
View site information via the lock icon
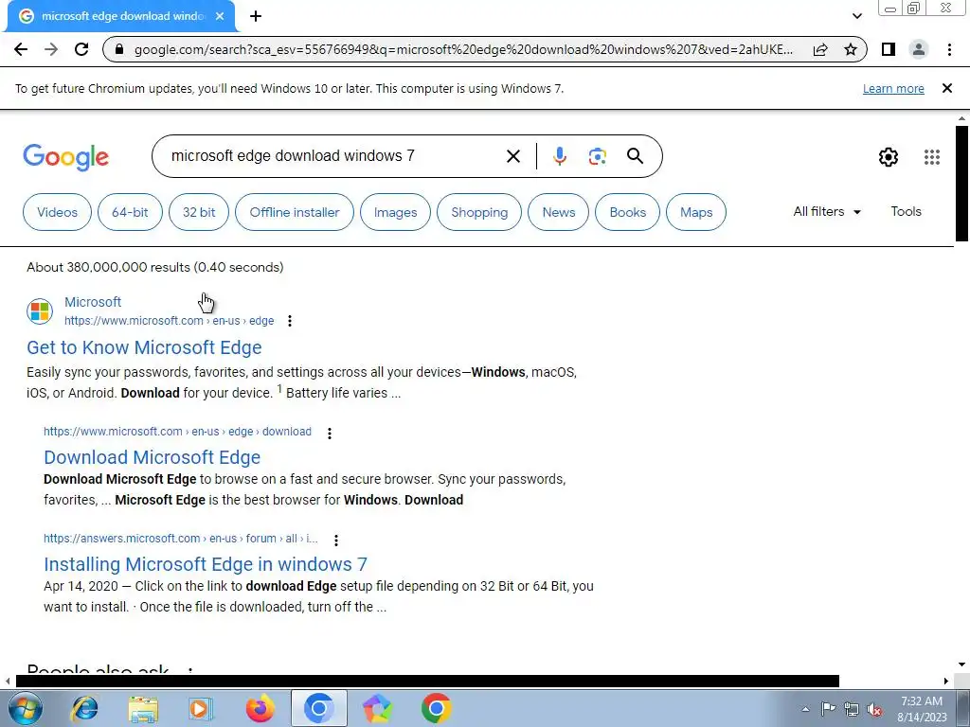tap(119, 49)
